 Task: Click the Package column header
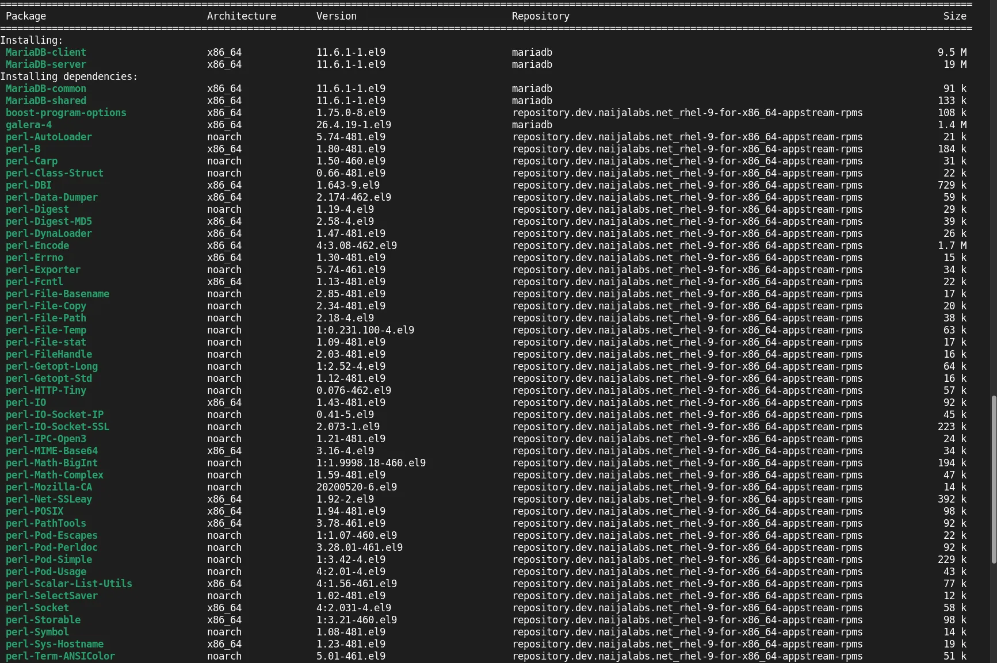pyautogui.click(x=26, y=16)
